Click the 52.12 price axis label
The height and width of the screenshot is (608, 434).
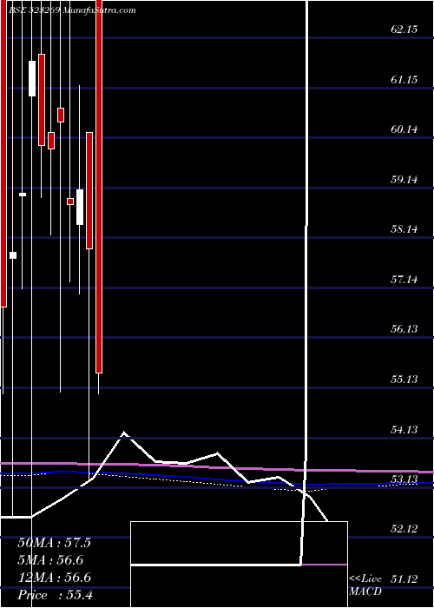pos(404,529)
